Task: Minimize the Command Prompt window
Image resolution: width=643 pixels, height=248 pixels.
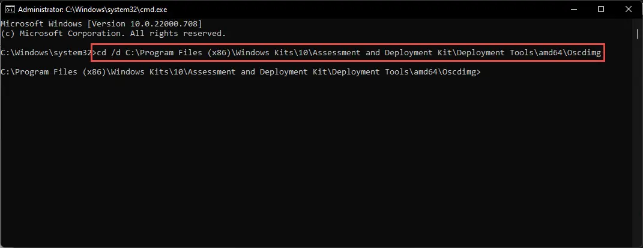Action: click(x=572, y=9)
